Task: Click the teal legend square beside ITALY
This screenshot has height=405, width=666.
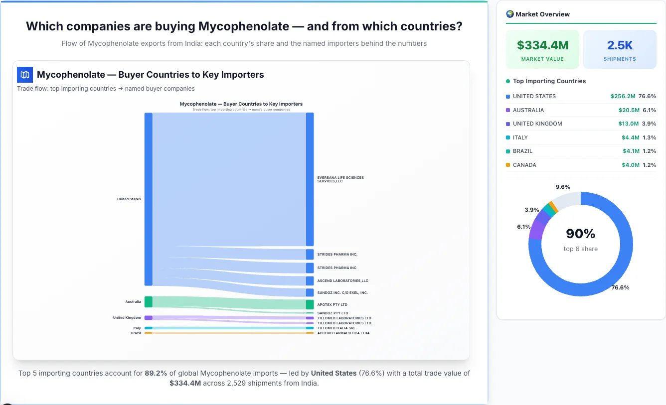Action: point(507,137)
